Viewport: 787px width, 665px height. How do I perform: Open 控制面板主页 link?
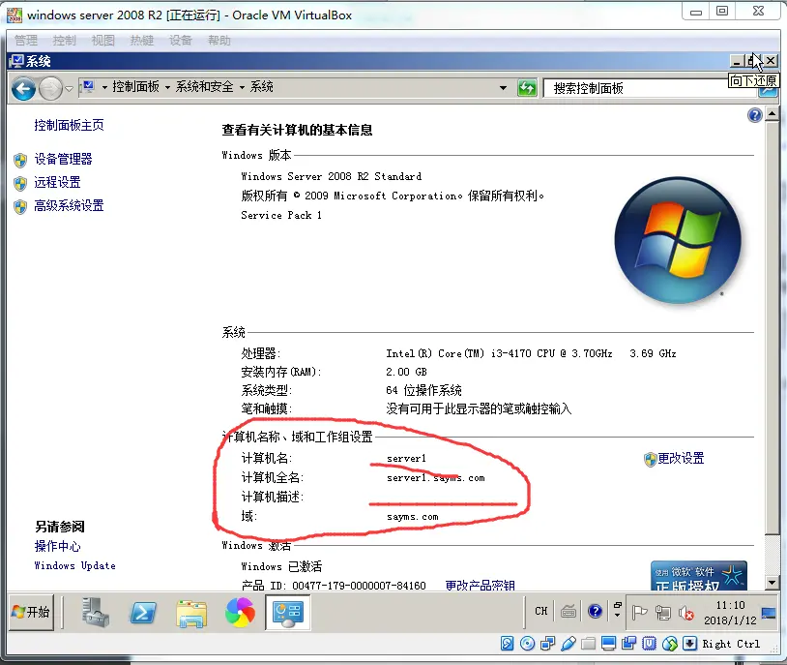click(70, 125)
